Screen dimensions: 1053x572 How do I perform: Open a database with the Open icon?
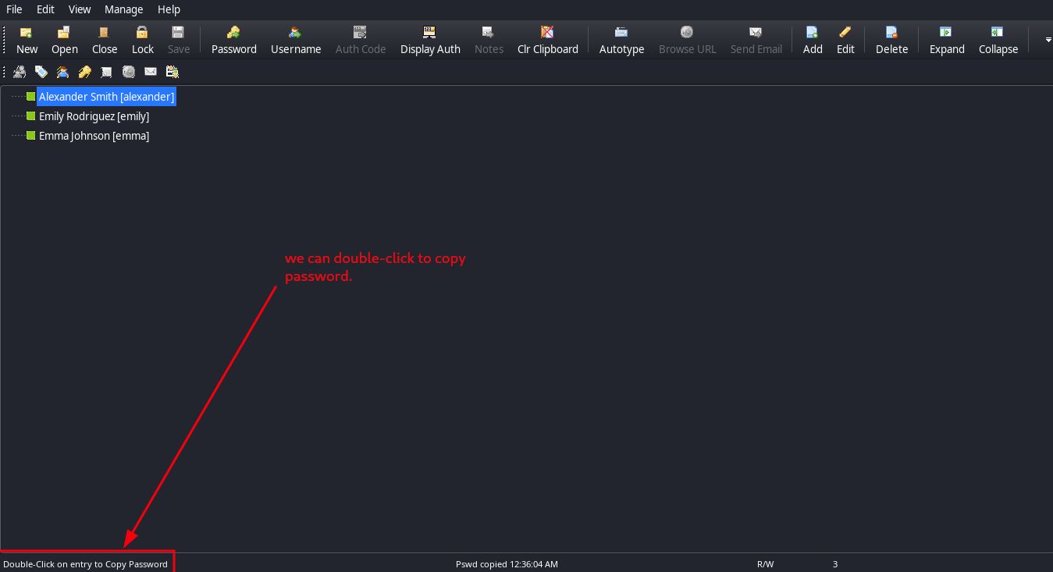(x=64, y=39)
